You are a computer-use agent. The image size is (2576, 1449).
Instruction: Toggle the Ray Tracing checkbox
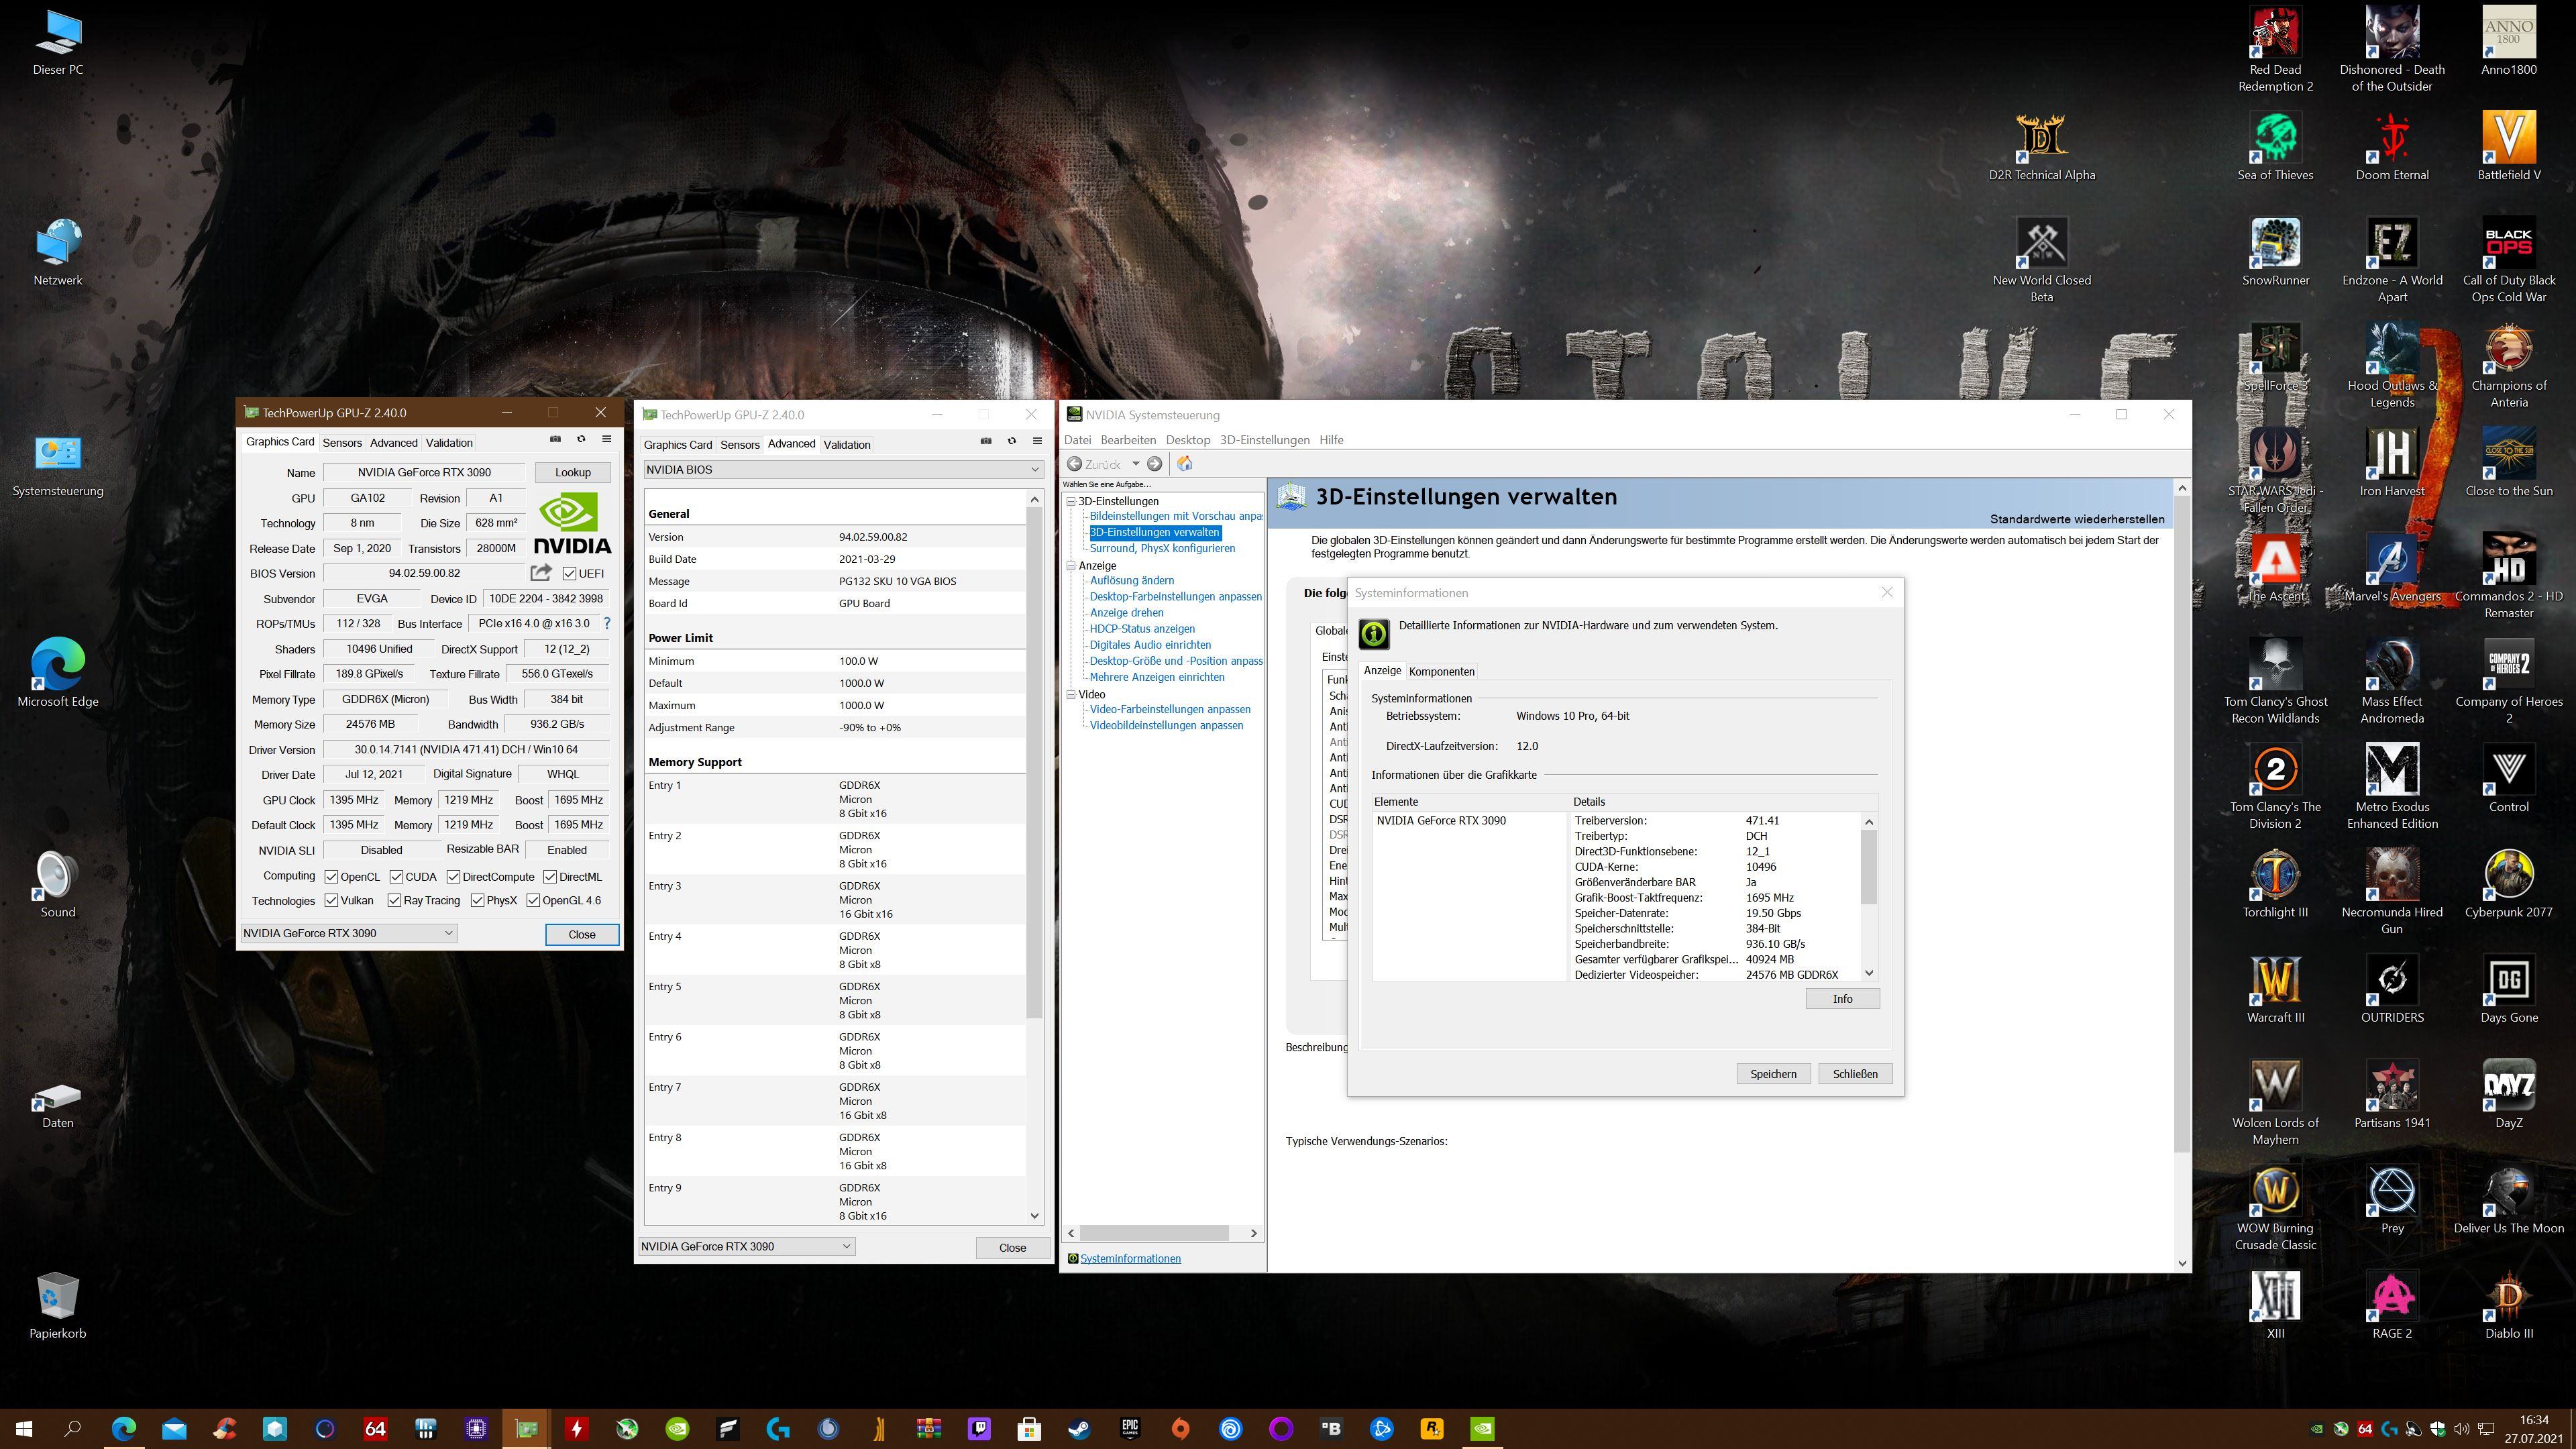pyautogui.click(x=394, y=901)
